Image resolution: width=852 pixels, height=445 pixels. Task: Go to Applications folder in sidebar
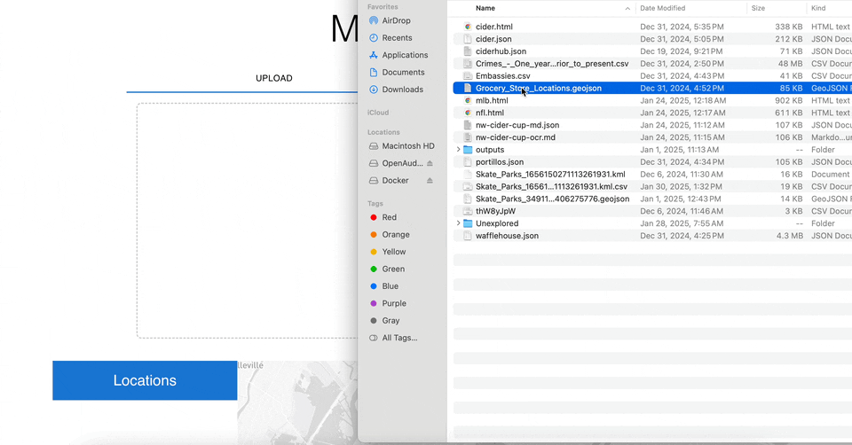click(x=398, y=55)
